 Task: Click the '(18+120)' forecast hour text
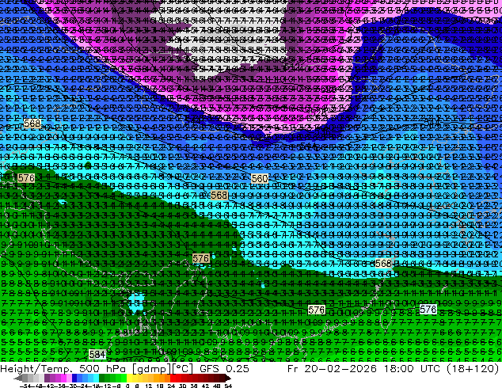coord(473,369)
